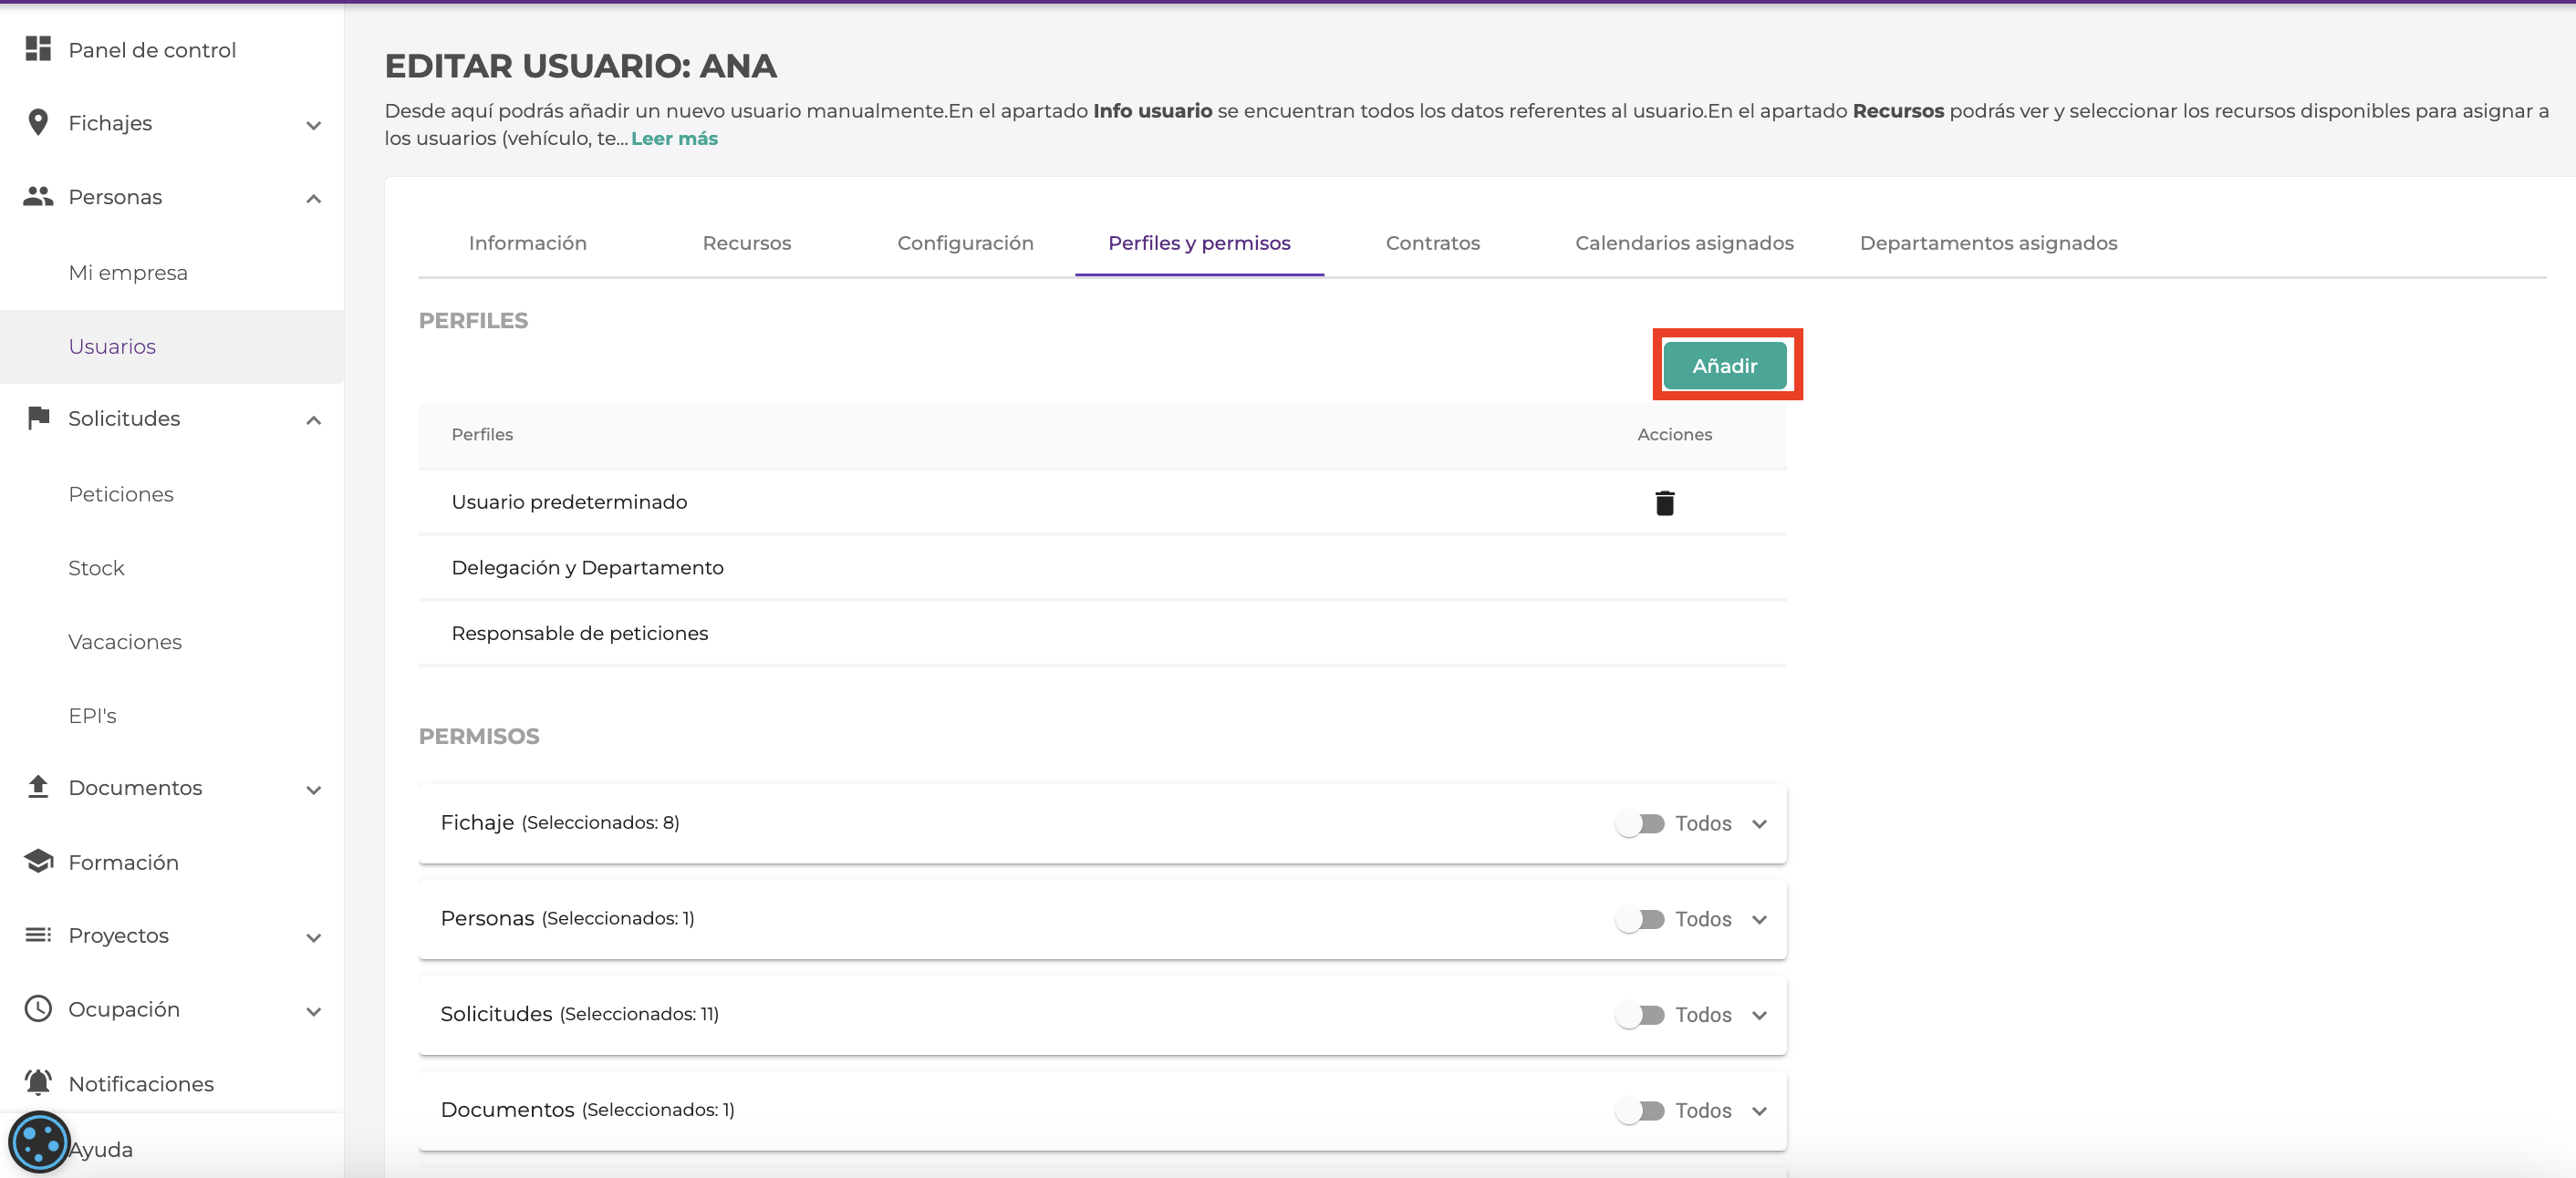2576x1178 pixels.
Task: Toggle Todos switch for Fichaje permissions
Action: [x=1640, y=823]
